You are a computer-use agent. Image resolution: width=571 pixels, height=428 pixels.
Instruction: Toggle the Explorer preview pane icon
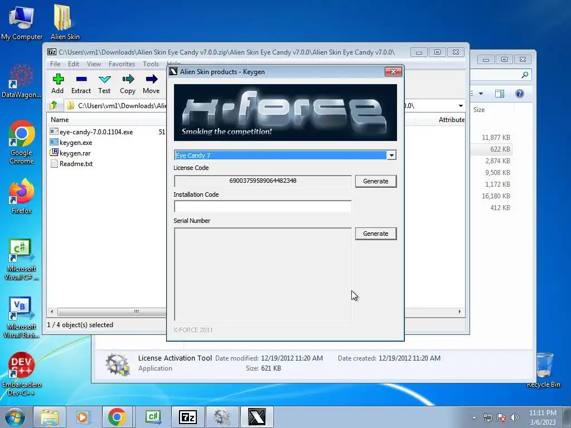500,94
